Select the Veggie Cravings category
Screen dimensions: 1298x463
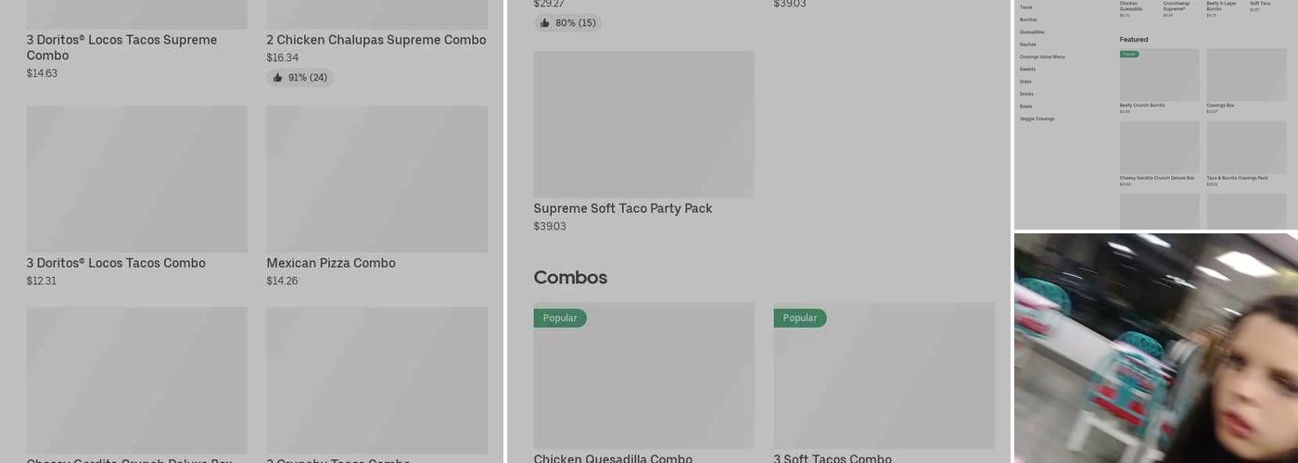pyautogui.click(x=1037, y=119)
